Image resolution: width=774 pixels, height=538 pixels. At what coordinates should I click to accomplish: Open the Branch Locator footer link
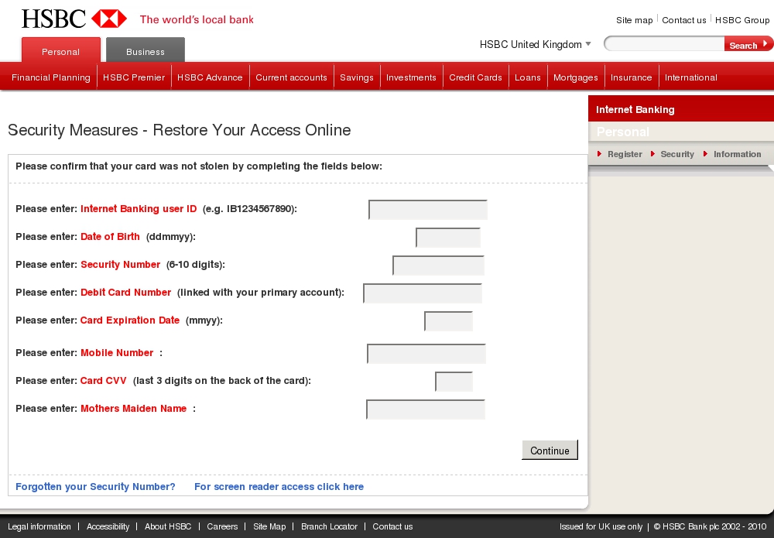tap(329, 526)
